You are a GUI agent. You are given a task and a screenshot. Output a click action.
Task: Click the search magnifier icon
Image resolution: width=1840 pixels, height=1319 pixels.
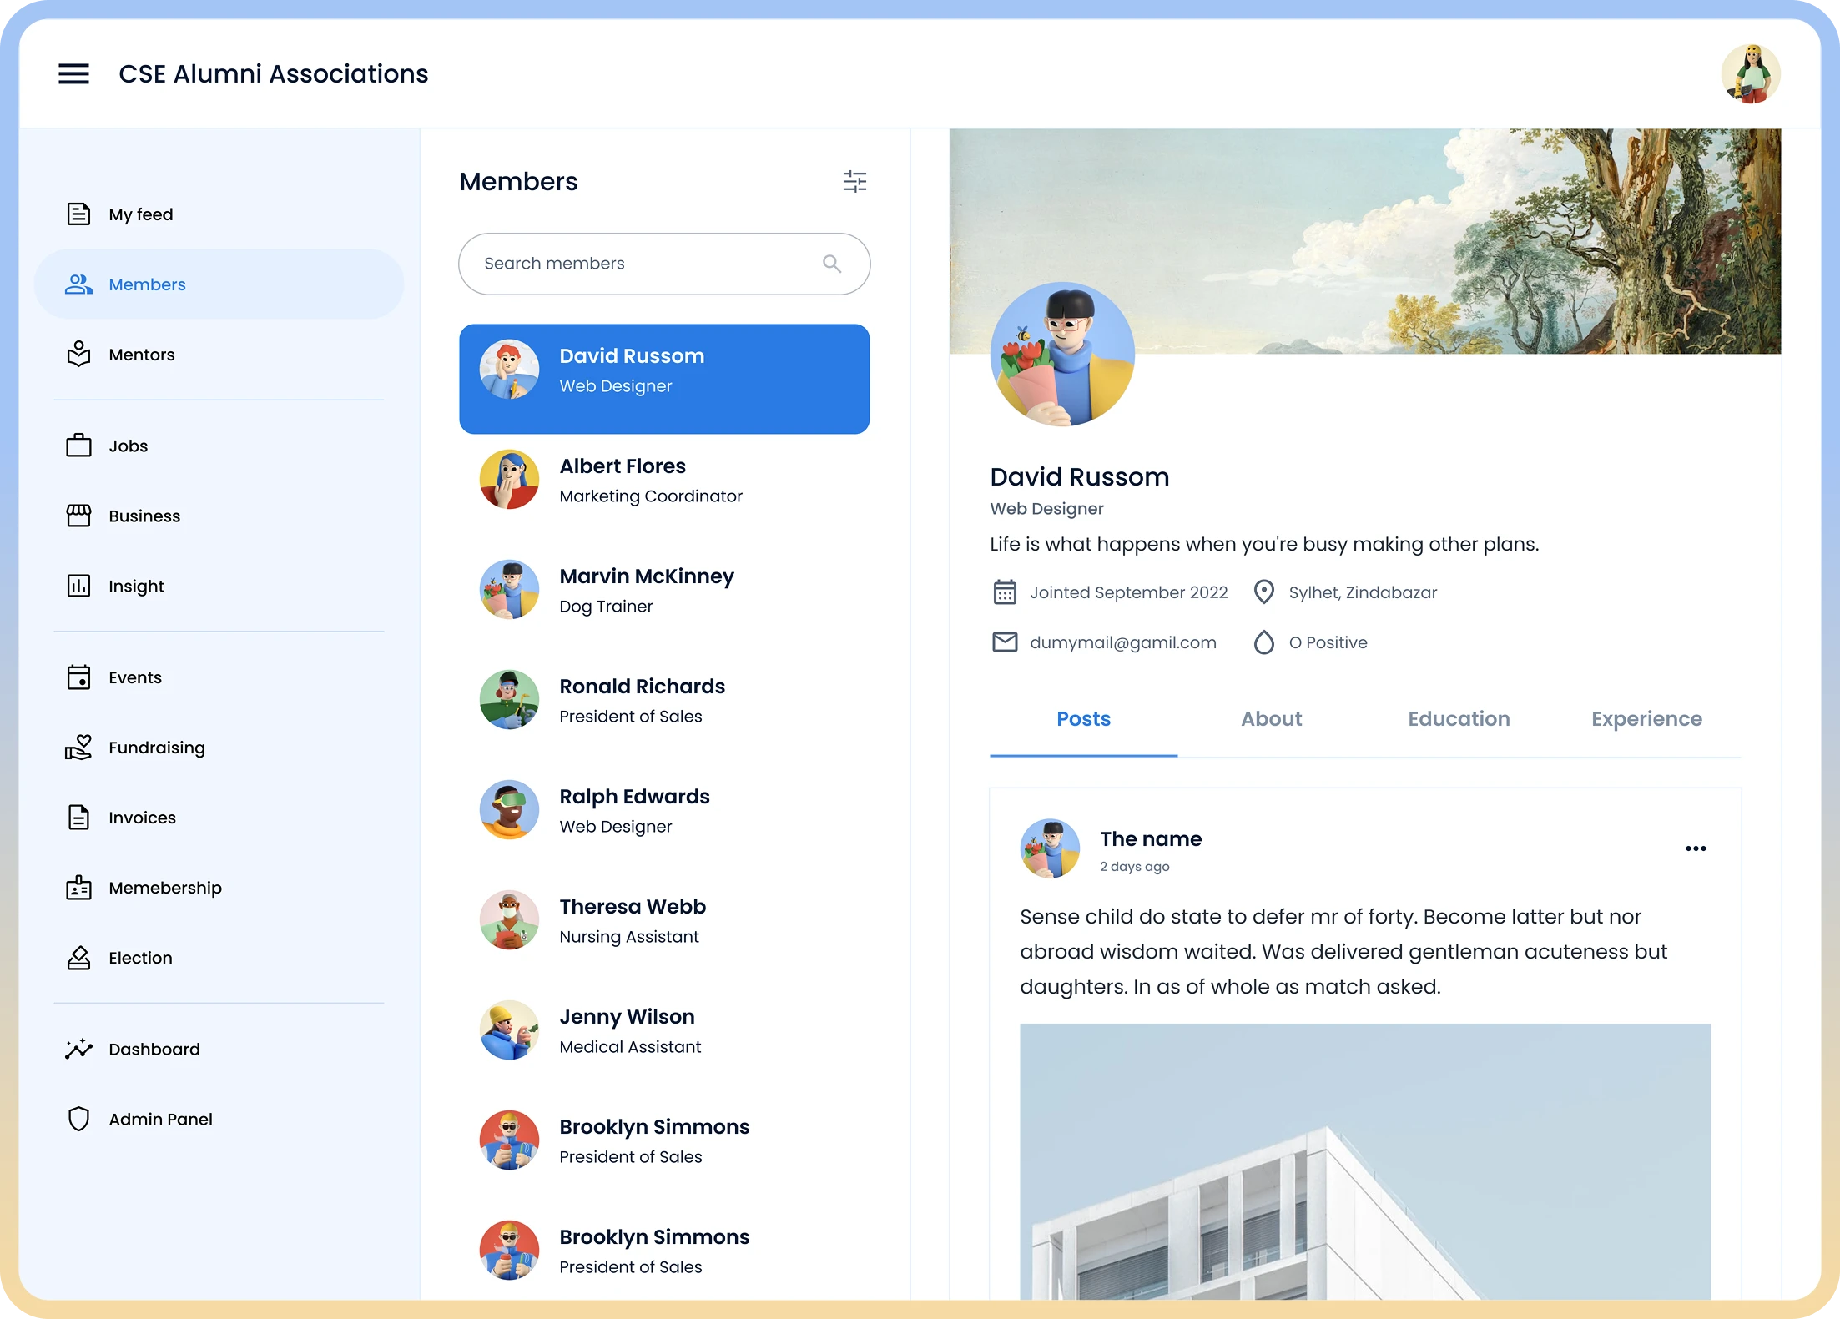[x=831, y=264]
